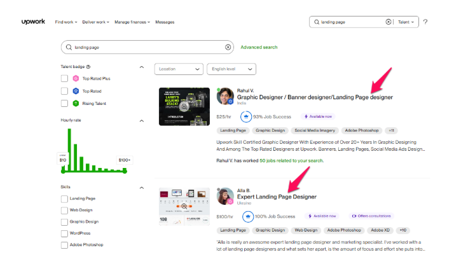Image resolution: width=475 pixels, height=264 pixels.
Task: Collapse the Skills section
Action: point(141,188)
